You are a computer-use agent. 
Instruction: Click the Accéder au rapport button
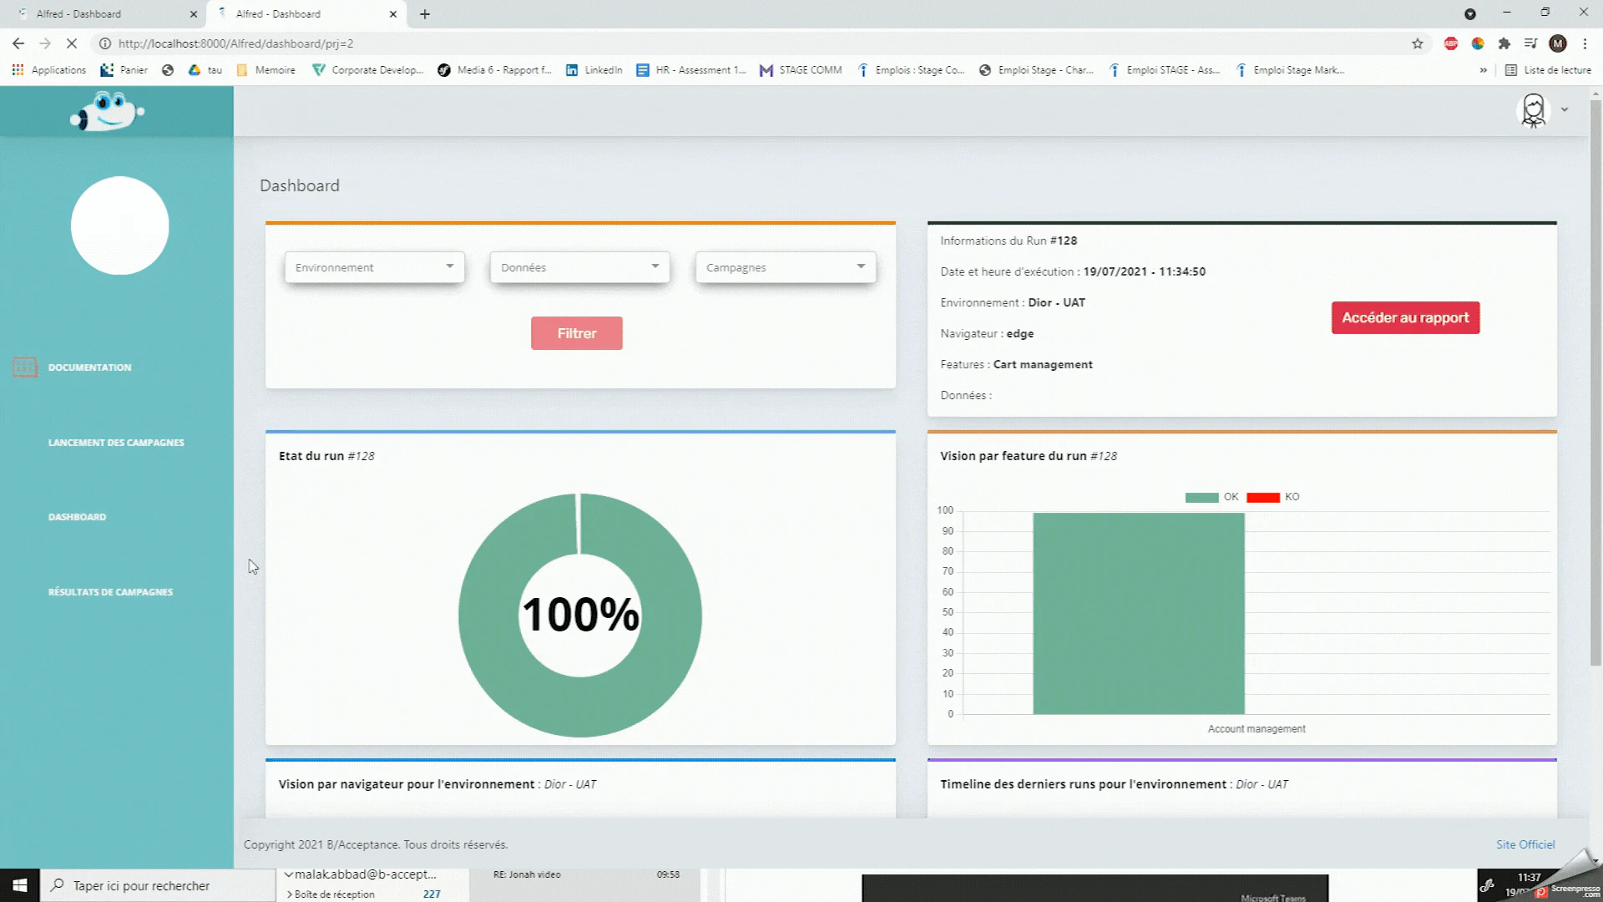click(x=1405, y=317)
